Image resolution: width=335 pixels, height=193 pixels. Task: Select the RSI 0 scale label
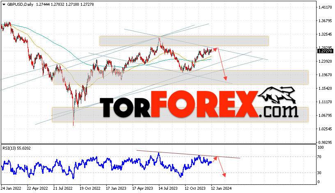(x=319, y=182)
